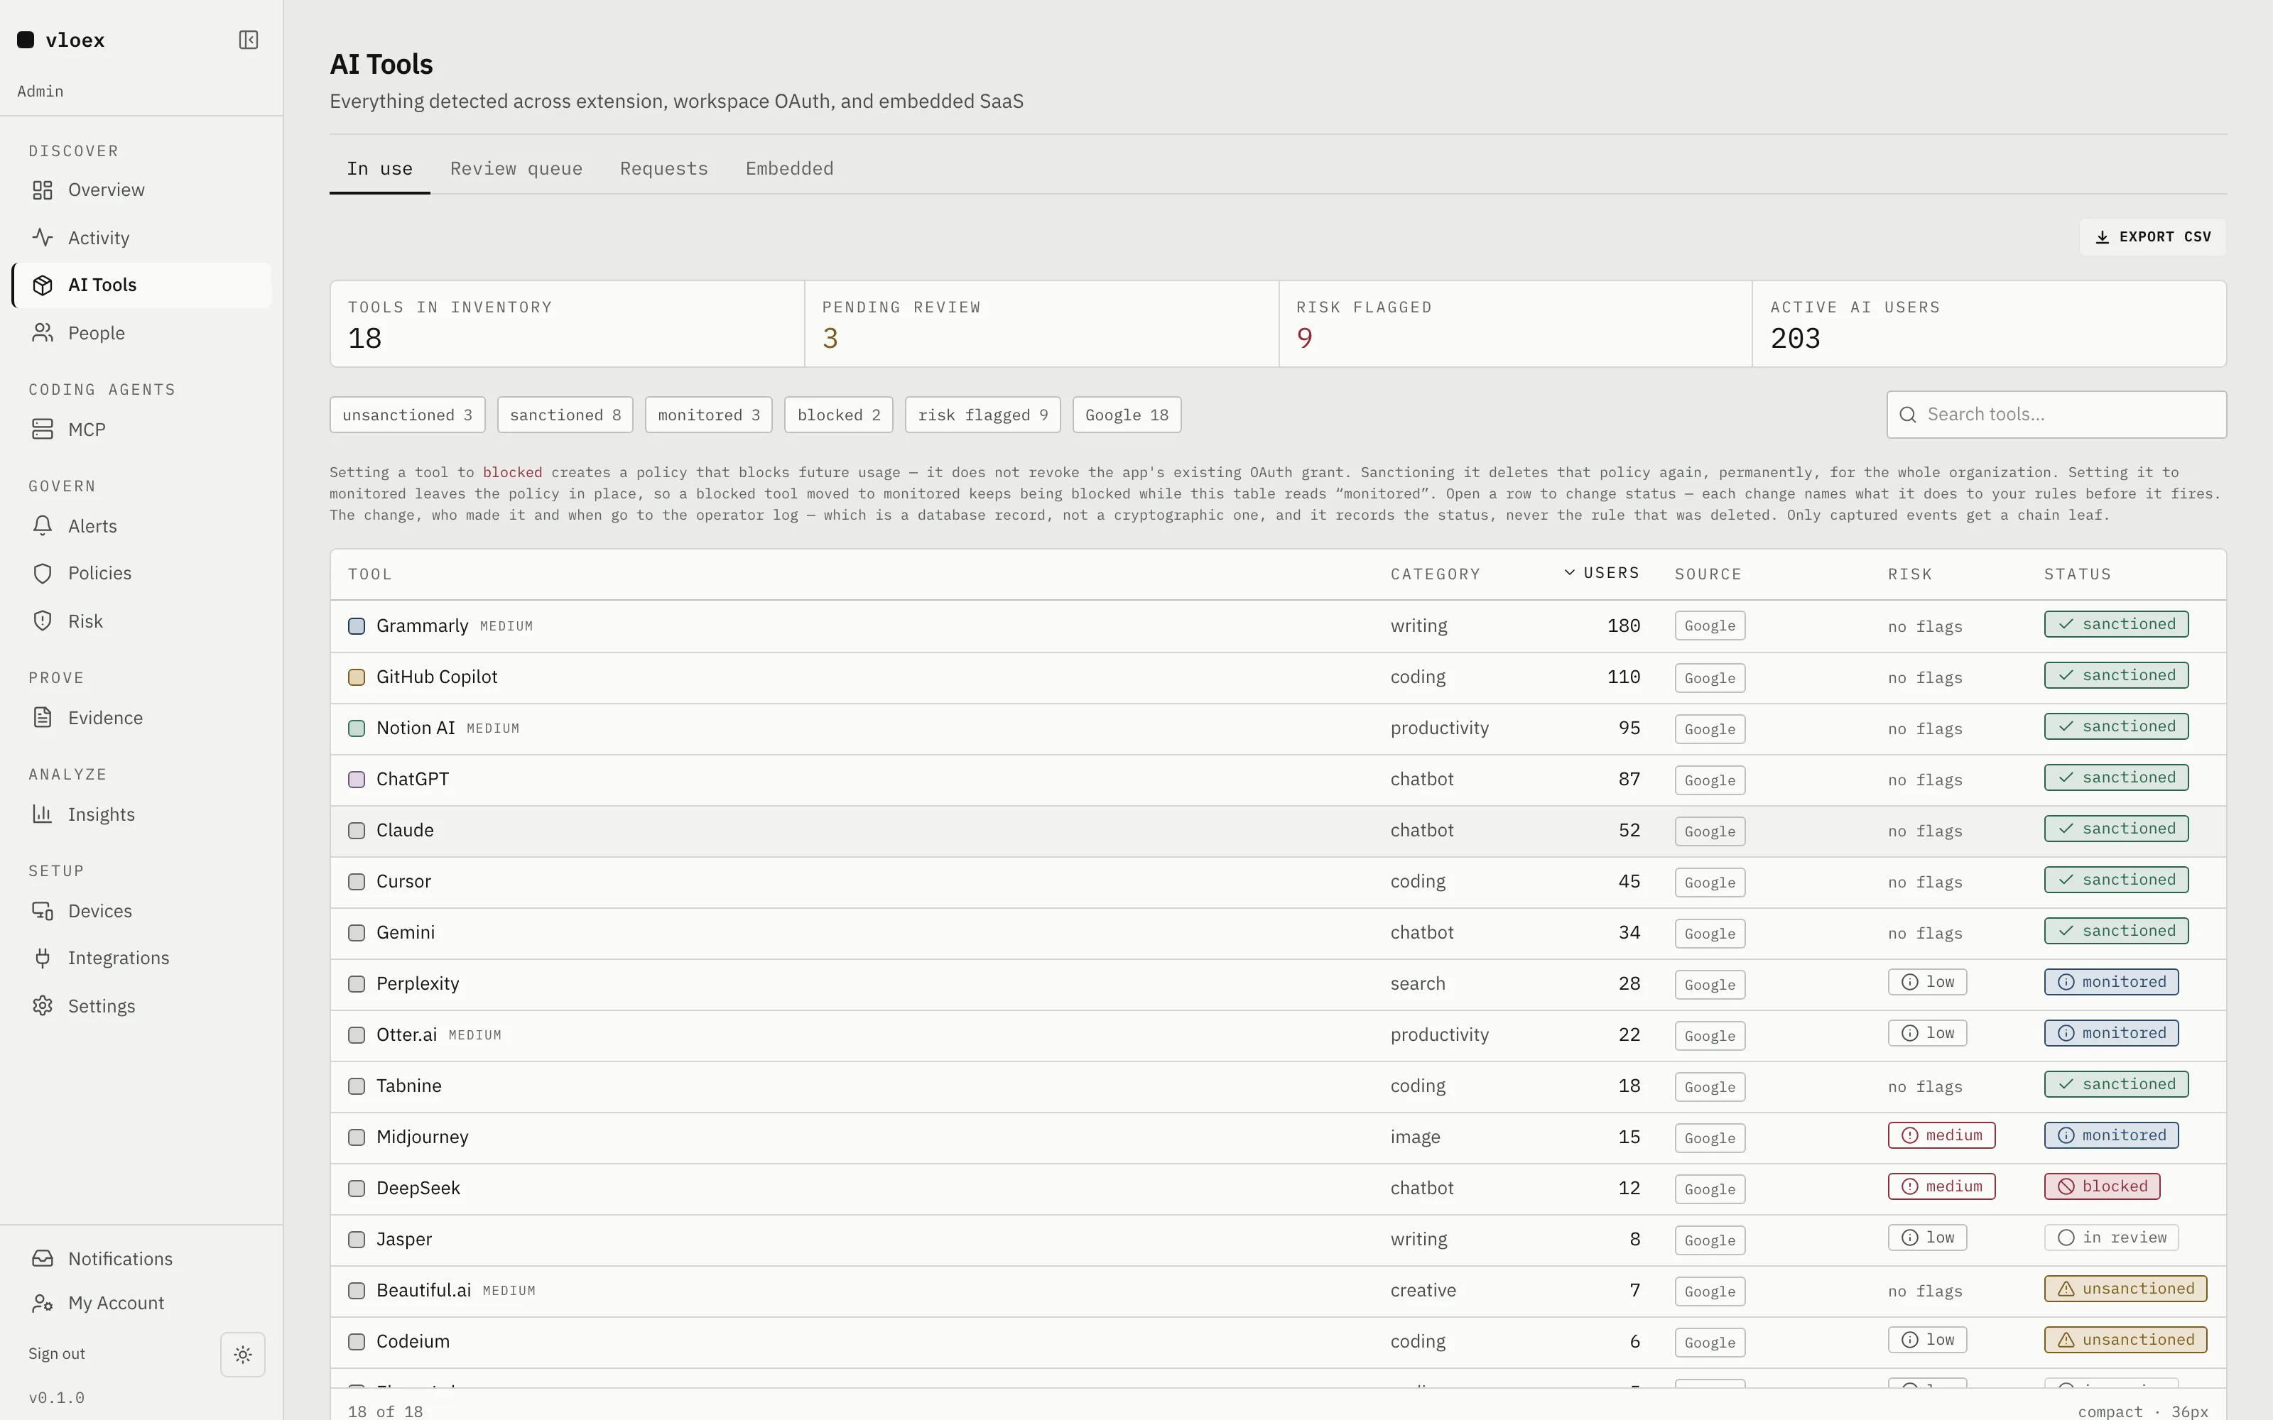This screenshot has width=2273, height=1420.
Task: Toggle light/dark theme sun icon
Action: click(x=242, y=1354)
